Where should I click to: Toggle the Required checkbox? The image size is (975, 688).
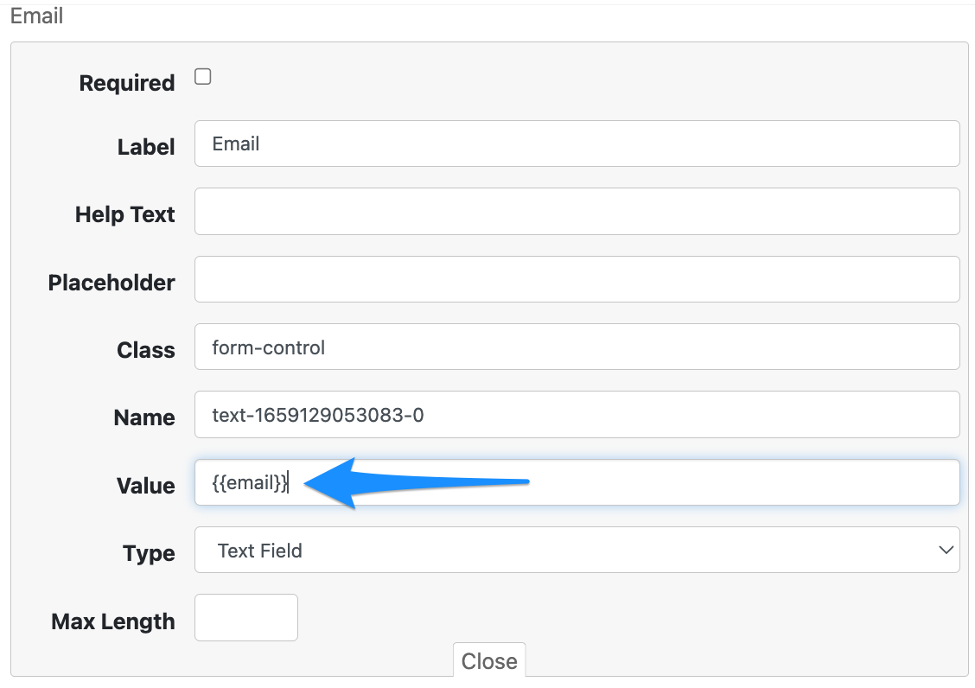203,77
